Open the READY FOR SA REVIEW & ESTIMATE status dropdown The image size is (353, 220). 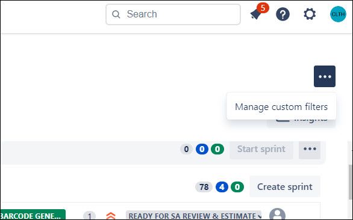(193, 216)
